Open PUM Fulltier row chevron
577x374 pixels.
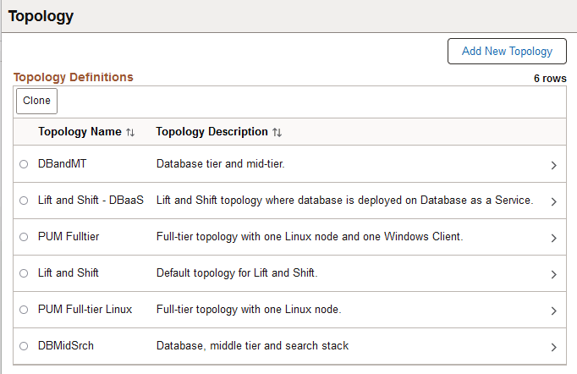553,238
